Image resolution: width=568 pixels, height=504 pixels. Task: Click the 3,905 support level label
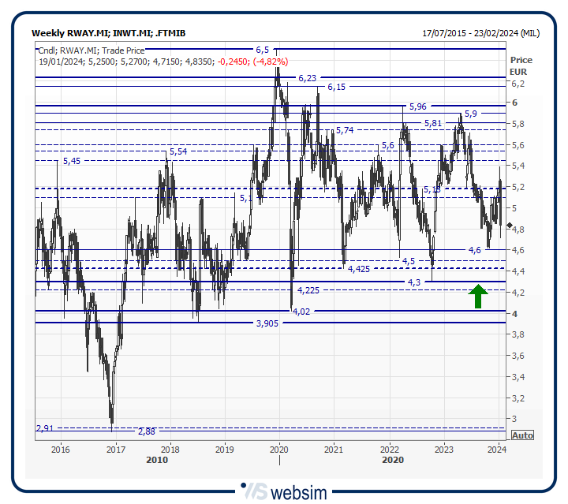269,323
